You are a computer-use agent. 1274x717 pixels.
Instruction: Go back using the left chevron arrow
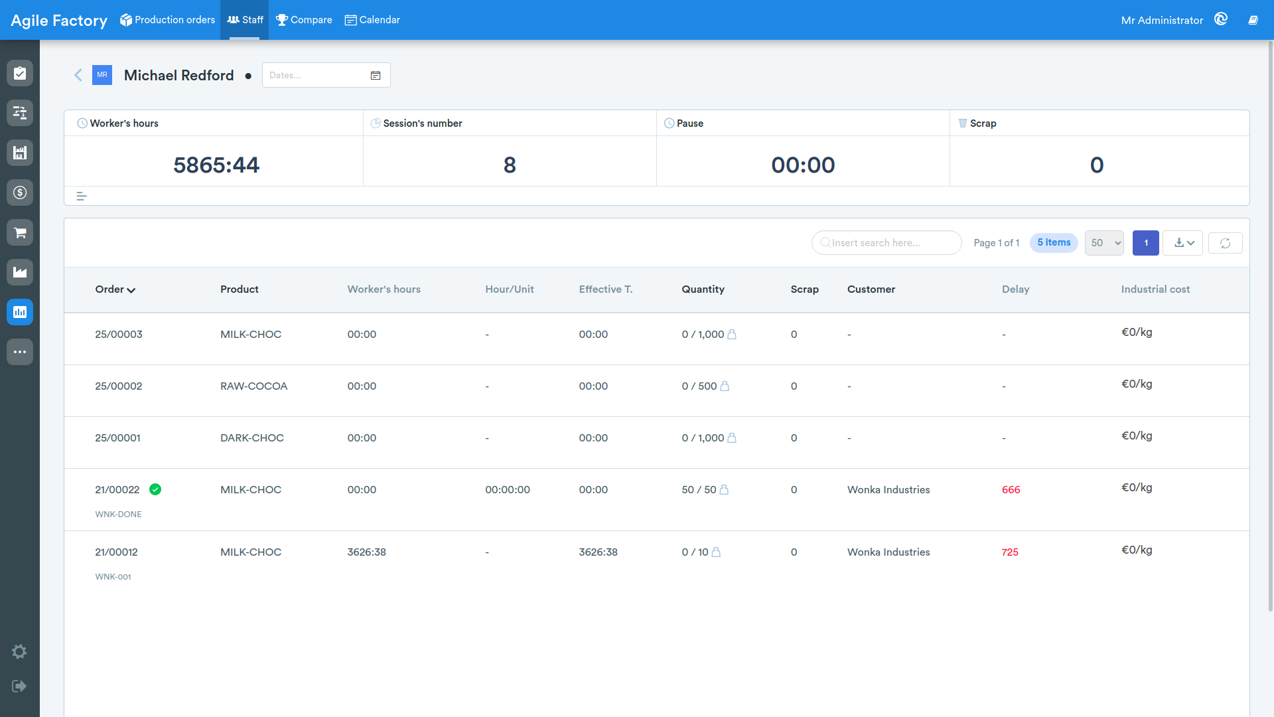(78, 75)
